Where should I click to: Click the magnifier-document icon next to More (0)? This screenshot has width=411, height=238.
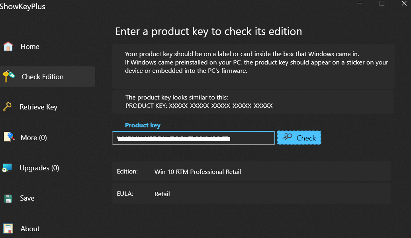coord(9,137)
